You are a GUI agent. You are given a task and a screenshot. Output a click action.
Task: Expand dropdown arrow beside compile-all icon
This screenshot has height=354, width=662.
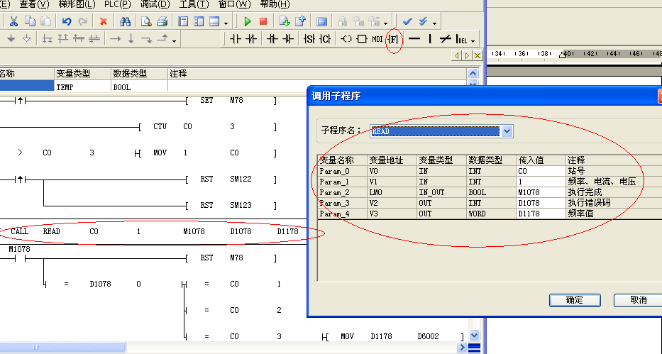point(434,22)
